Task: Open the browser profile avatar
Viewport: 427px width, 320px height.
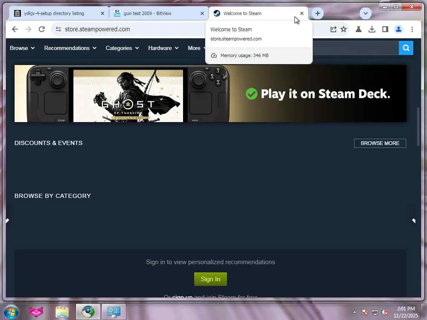Action: tap(398, 29)
